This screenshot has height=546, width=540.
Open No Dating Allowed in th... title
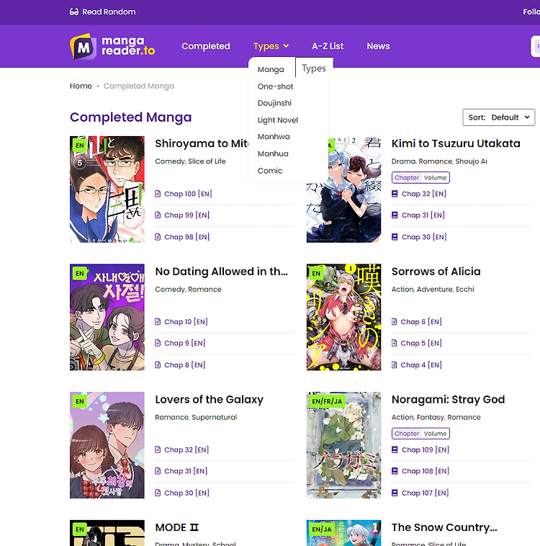[x=222, y=272]
